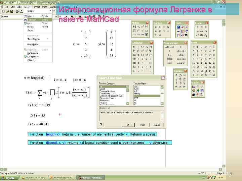242x181 pixels.
Task: Click the plus button in Calculator palette
Action: 150,67
